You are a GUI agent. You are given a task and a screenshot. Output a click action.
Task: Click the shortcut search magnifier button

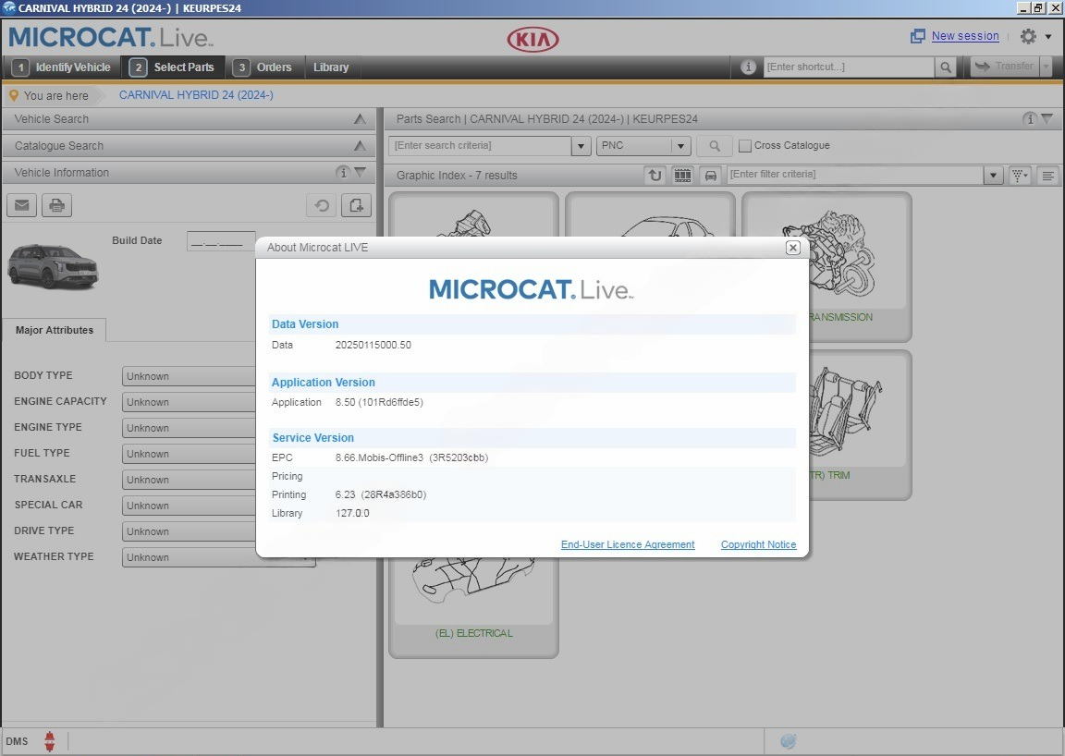(946, 67)
